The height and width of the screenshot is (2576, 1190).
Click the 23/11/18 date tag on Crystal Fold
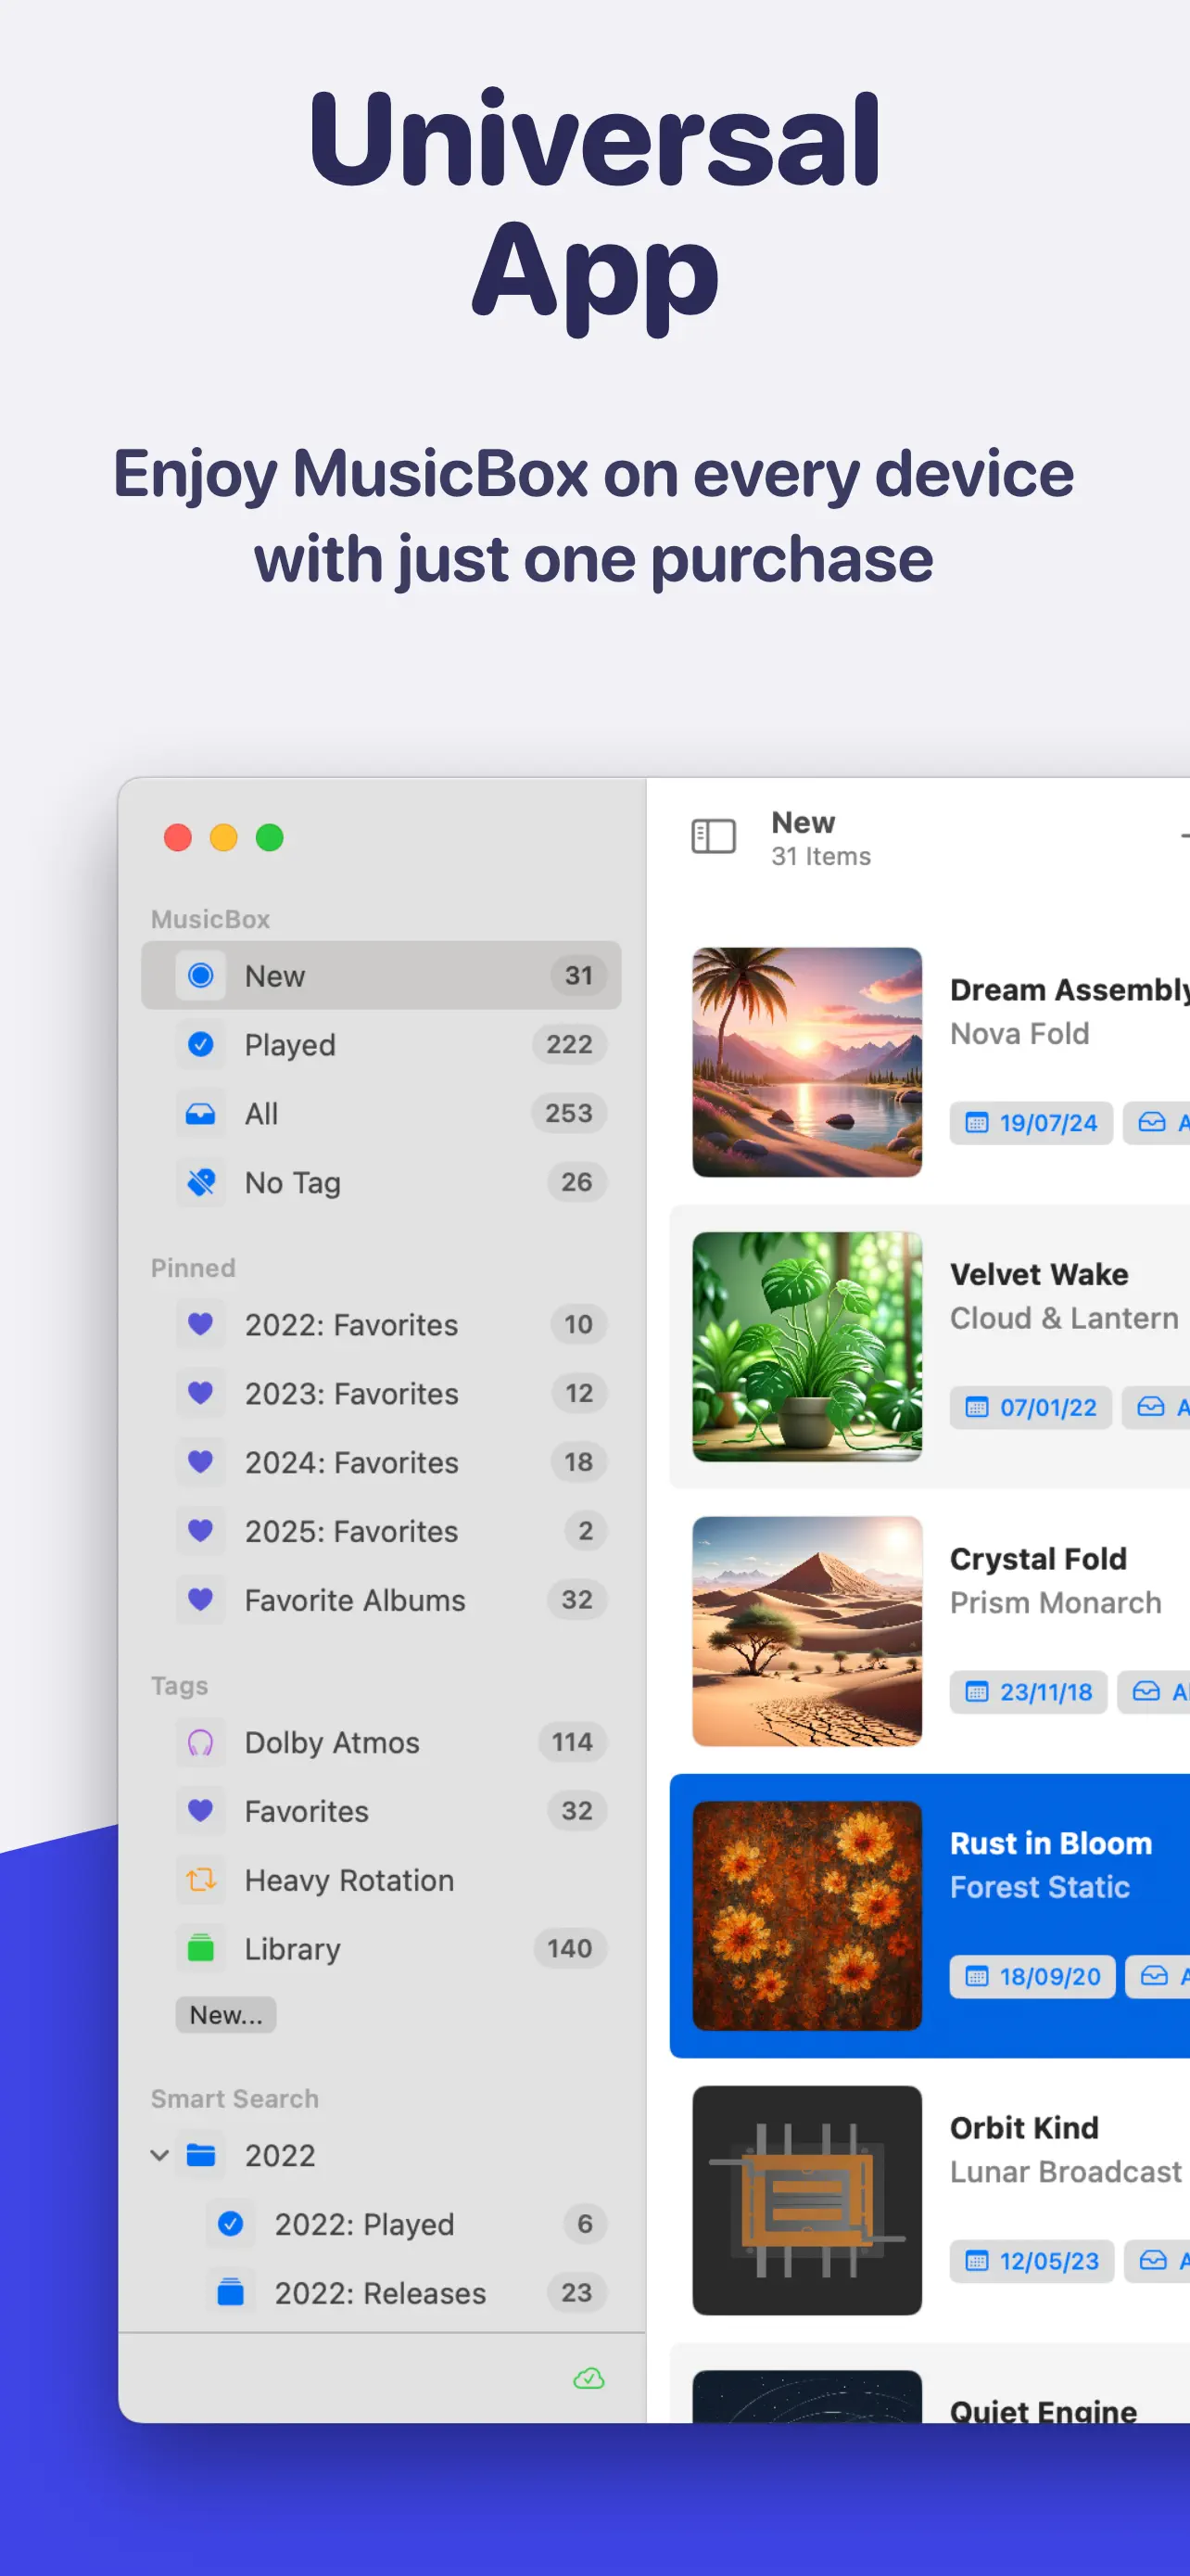(x=1028, y=1692)
